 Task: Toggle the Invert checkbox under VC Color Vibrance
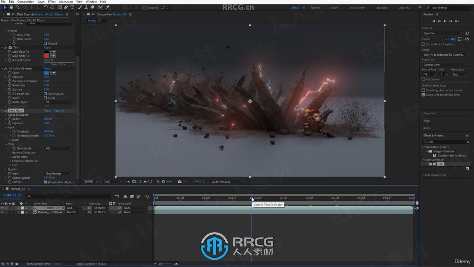(x=45, y=98)
